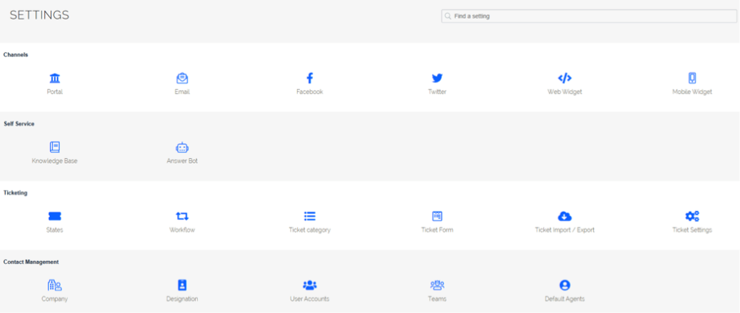The width and height of the screenshot is (740, 313).
Task: Click the Email label
Action: (182, 92)
